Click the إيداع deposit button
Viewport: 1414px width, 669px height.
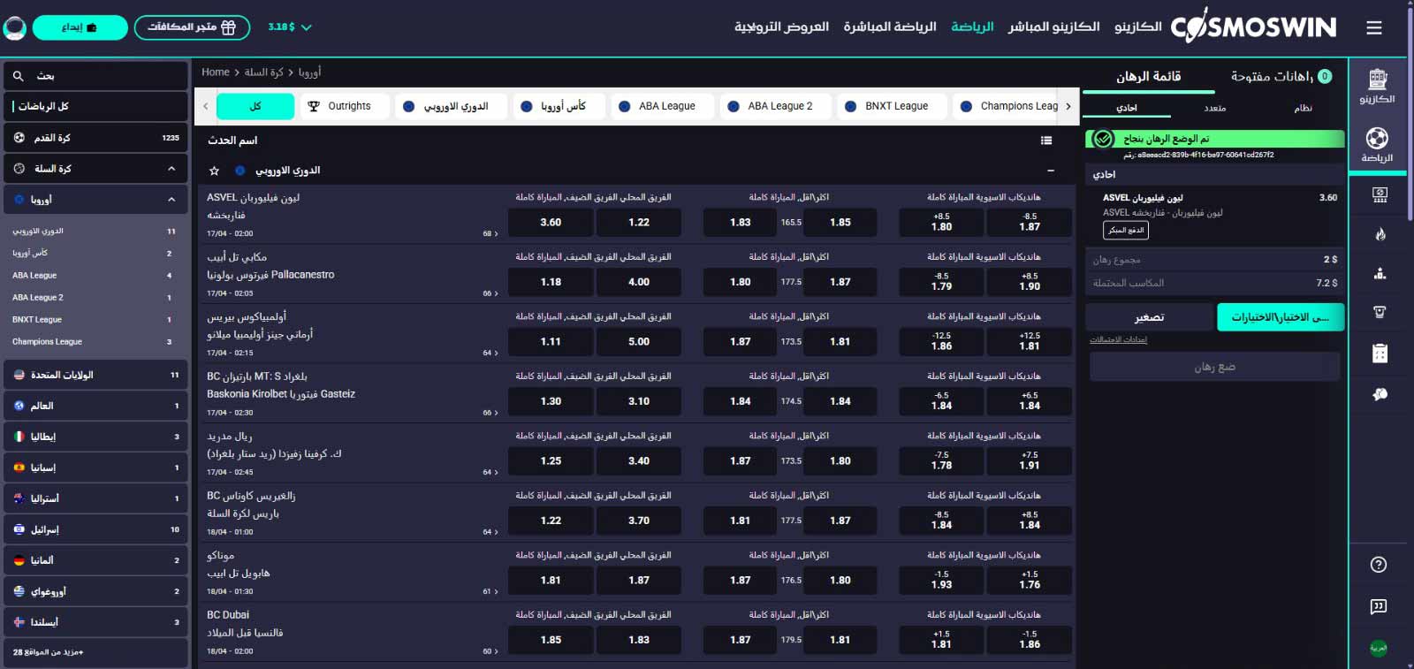pyautogui.click(x=80, y=27)
